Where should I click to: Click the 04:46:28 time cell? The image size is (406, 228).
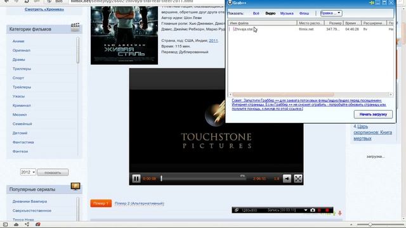click(x=352, y=29)
